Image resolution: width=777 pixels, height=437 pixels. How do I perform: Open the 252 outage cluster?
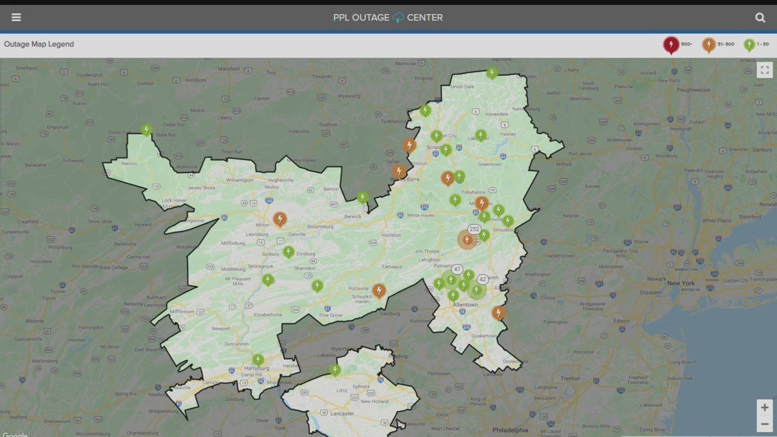474,229
